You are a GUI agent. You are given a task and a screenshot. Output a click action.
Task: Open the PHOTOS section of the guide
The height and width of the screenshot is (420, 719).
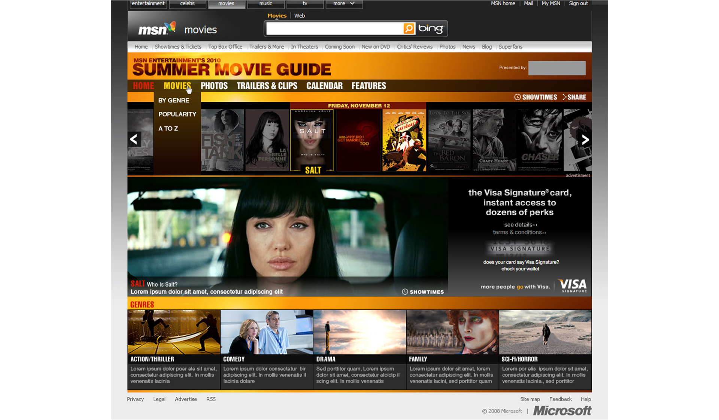coord(214,86)
